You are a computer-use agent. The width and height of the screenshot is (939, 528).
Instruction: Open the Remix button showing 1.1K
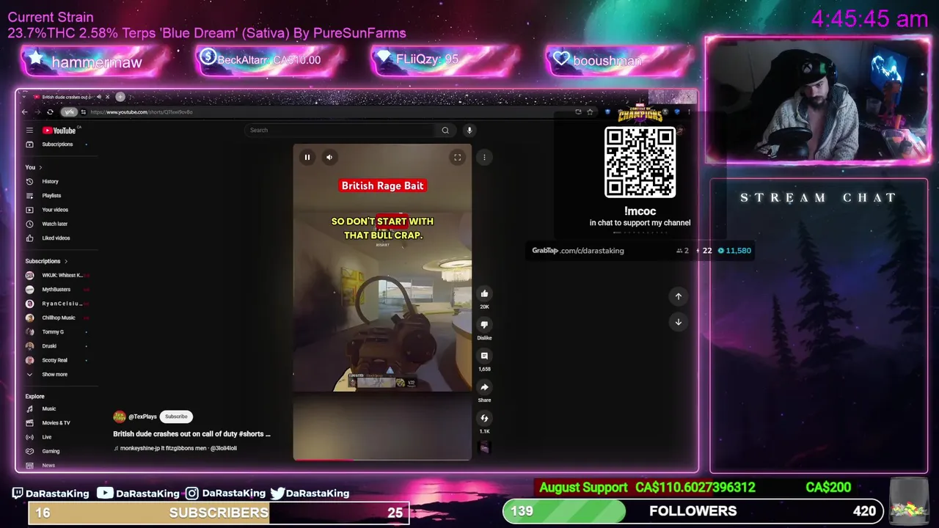[x=484, y=418]
